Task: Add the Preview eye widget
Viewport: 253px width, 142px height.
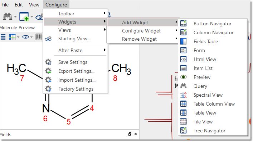Action: (x=202, y=77)
